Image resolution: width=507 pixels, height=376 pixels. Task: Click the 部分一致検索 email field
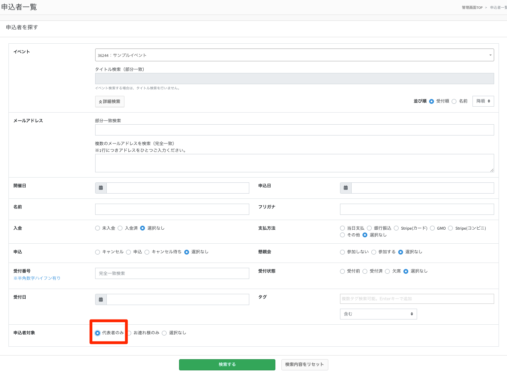tap(295, 130)
